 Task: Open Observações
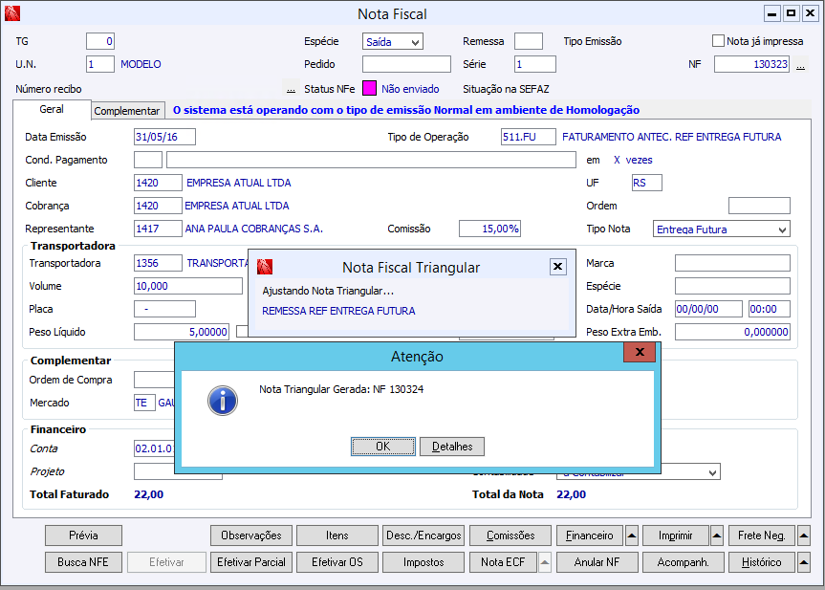coord(251,535)
